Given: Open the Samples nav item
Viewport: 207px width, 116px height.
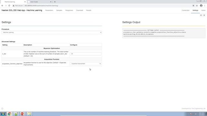Looking at the screenshot, I should pyautogui.click(x=59, y=10).
